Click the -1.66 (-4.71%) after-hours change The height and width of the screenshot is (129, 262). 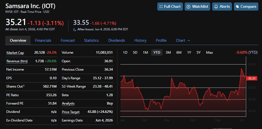(x=103, y=23)
